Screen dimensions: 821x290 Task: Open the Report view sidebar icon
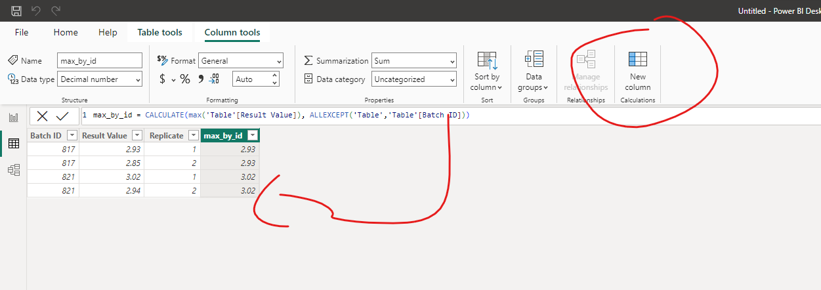pos(13,117)
